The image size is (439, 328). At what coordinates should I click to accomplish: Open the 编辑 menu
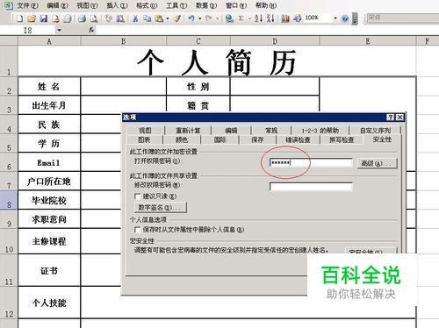[x=57, y=5]
